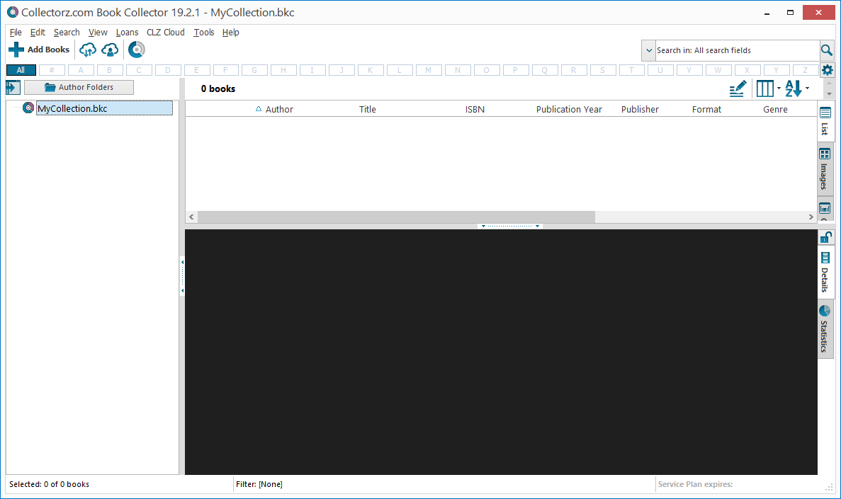
Task: Click the CLZ Barry barcode scanner icon
Action: pos(137,50)
